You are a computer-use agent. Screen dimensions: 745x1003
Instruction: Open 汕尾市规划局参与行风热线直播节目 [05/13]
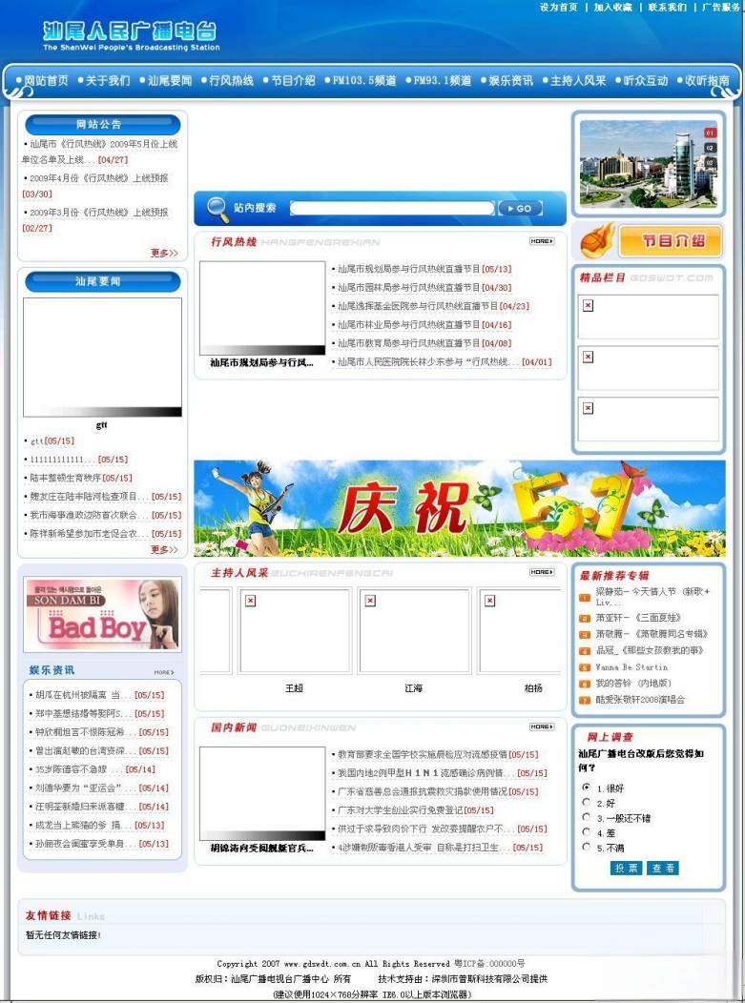pyautogui.click(x=424, y=269)
